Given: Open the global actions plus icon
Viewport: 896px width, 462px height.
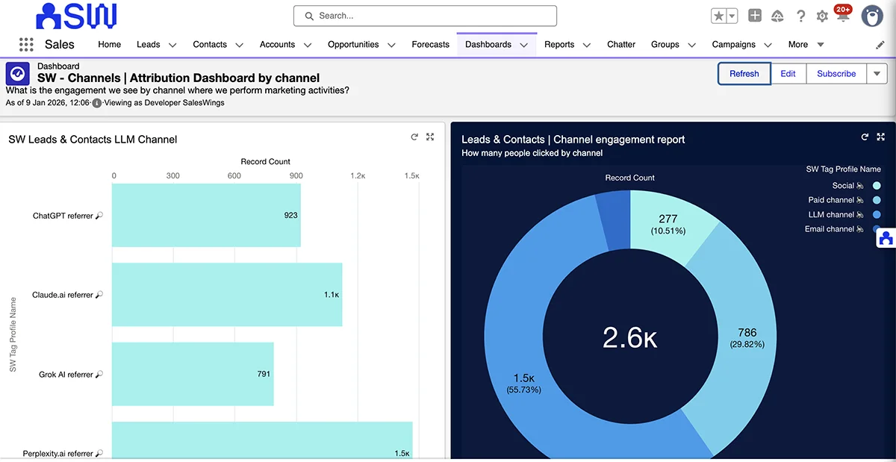Looking at the screenshot, I should tap(755, 16).
